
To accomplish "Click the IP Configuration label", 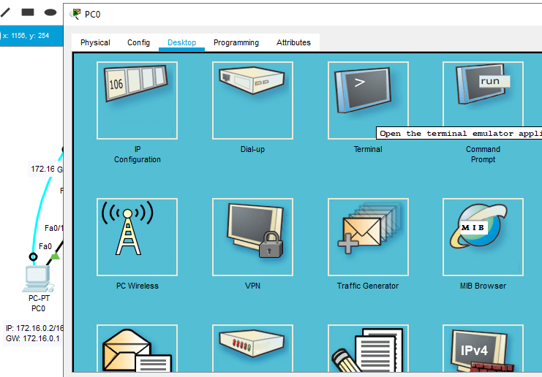I will 138,154.
